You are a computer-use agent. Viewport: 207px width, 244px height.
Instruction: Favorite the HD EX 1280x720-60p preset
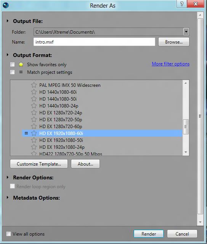tap(34, 126)
